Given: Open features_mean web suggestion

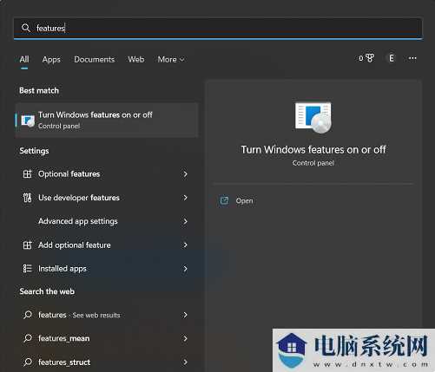Looking at the screenshot, I should click(x=107, y=338).
